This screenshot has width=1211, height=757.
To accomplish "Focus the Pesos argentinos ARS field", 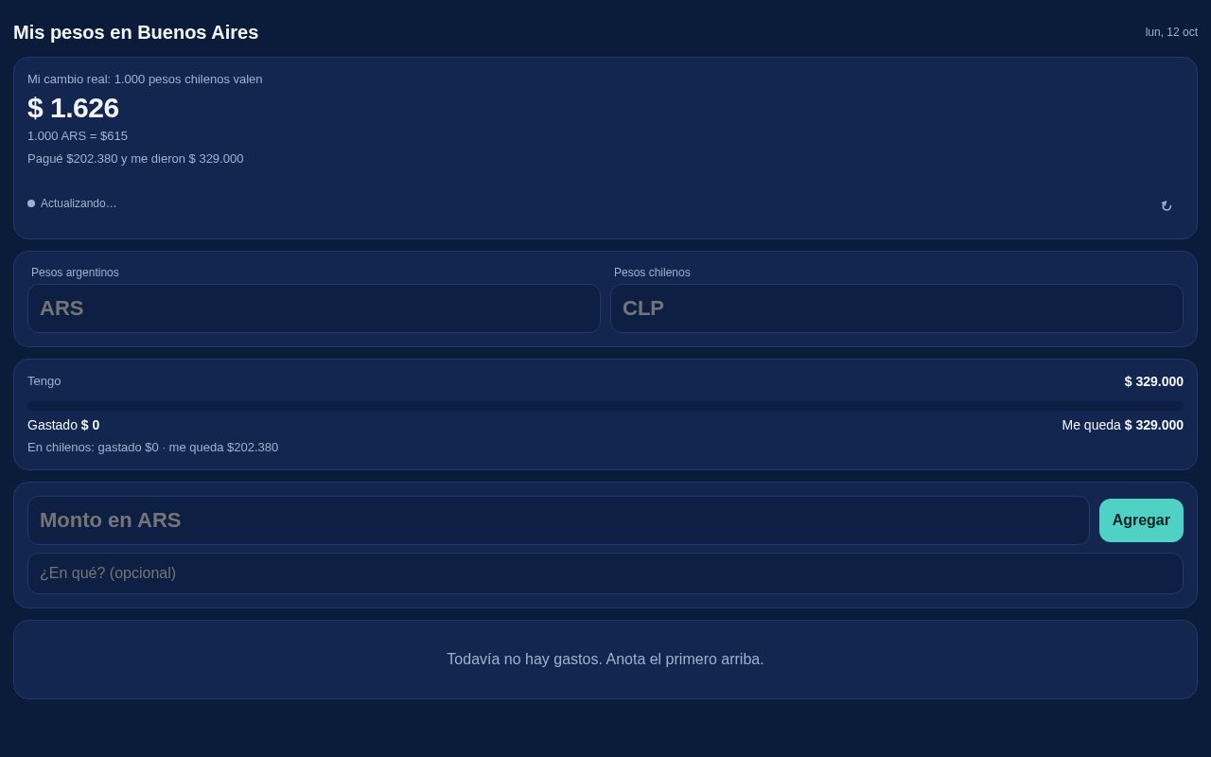I will pyautogui.click(x=314, y=308).
